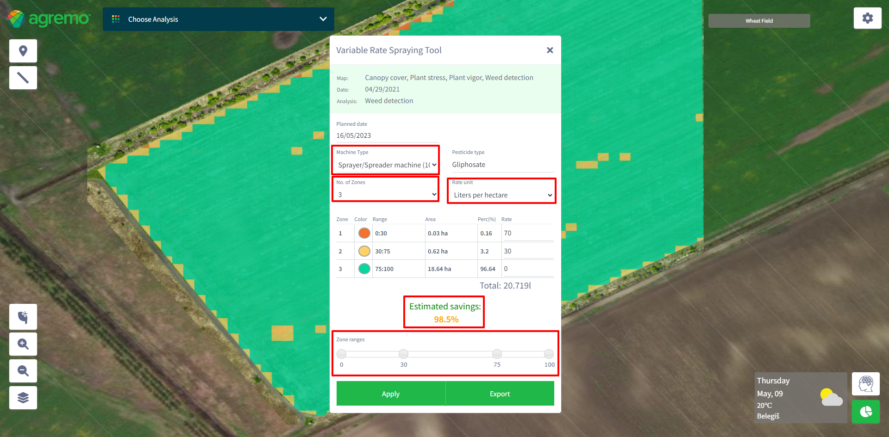Zoom out on the map
This screenshot has width=889, height=437.
click(x=23, y=371)
